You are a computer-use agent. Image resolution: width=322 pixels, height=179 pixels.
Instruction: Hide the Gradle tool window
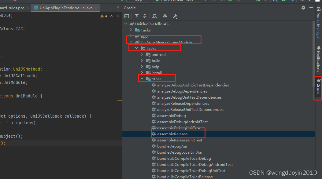pyautogui.click(x=311, y=8)
